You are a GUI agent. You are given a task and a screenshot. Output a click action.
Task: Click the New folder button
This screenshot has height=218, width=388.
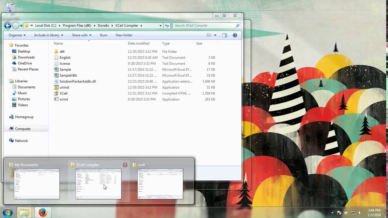click(124, 35)
